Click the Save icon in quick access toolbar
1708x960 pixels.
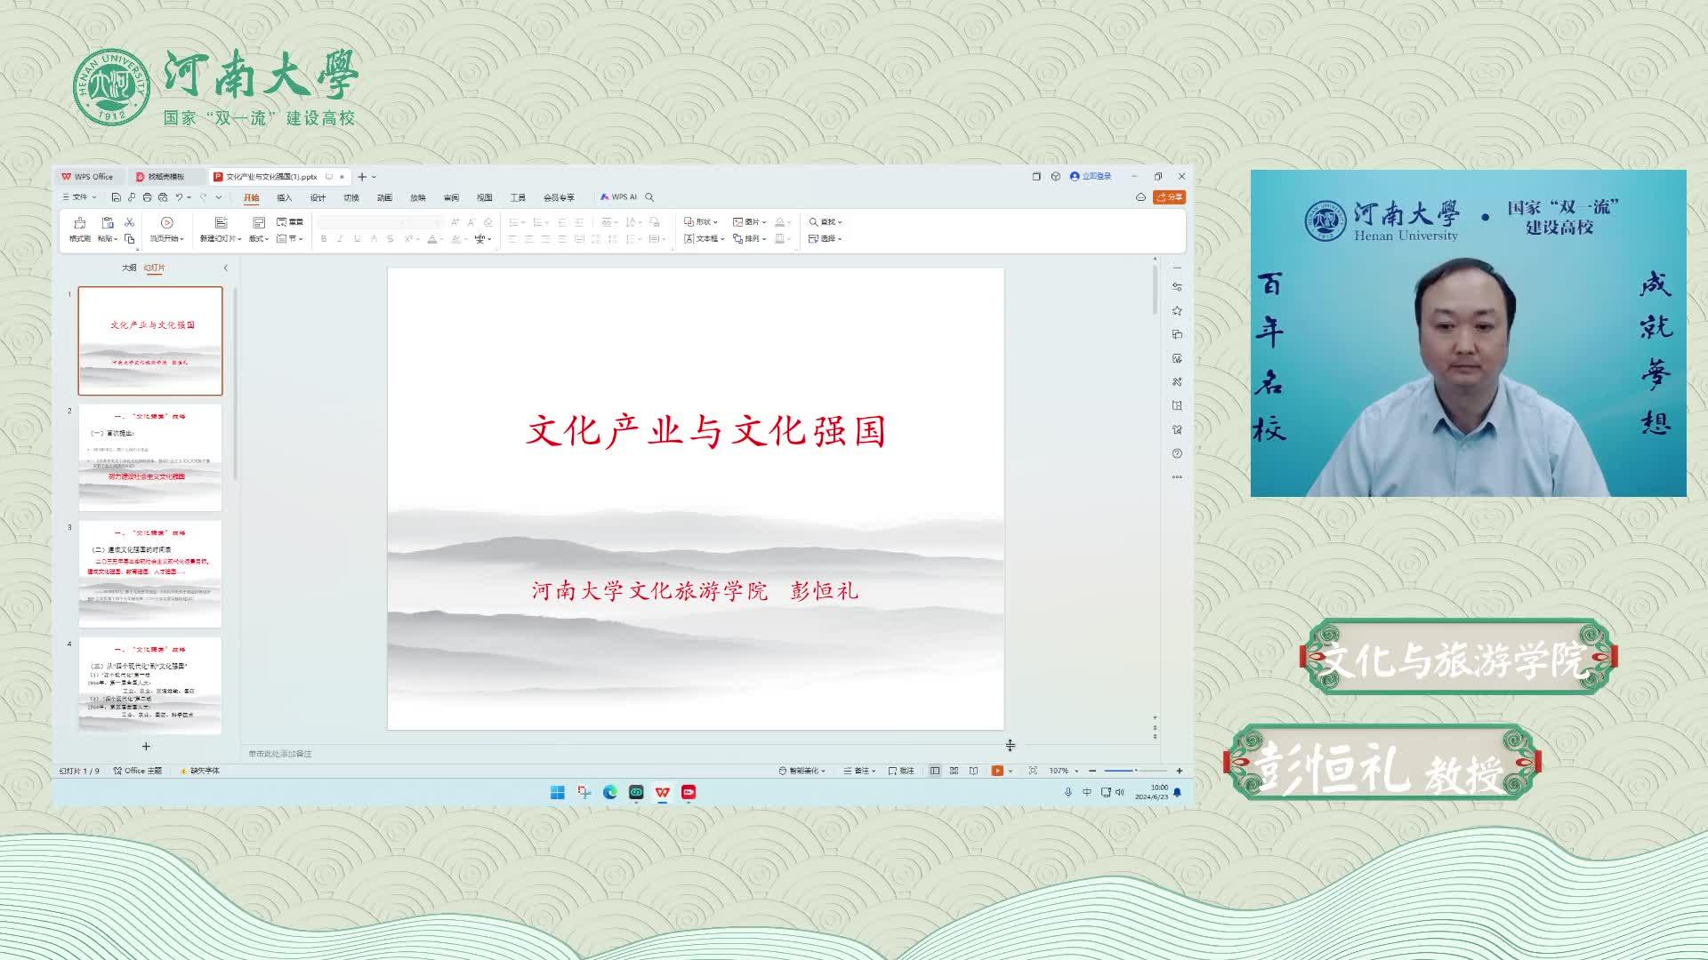(x=116, y=197)
